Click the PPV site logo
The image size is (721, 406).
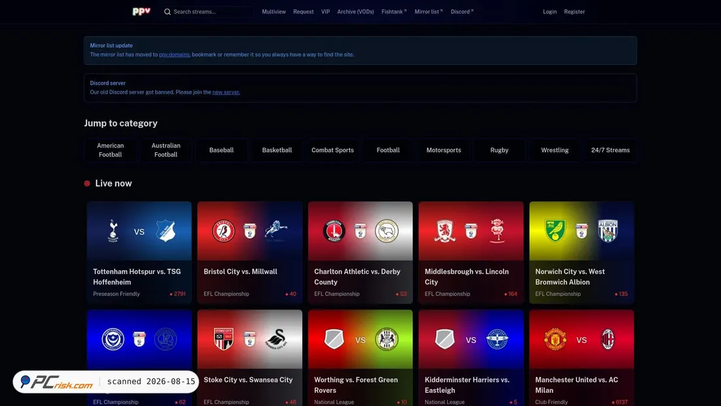[x=141, y=12]
